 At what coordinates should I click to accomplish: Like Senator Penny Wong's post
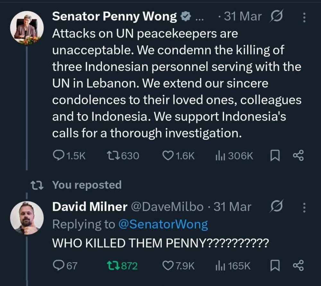click(x=168, y=156)
